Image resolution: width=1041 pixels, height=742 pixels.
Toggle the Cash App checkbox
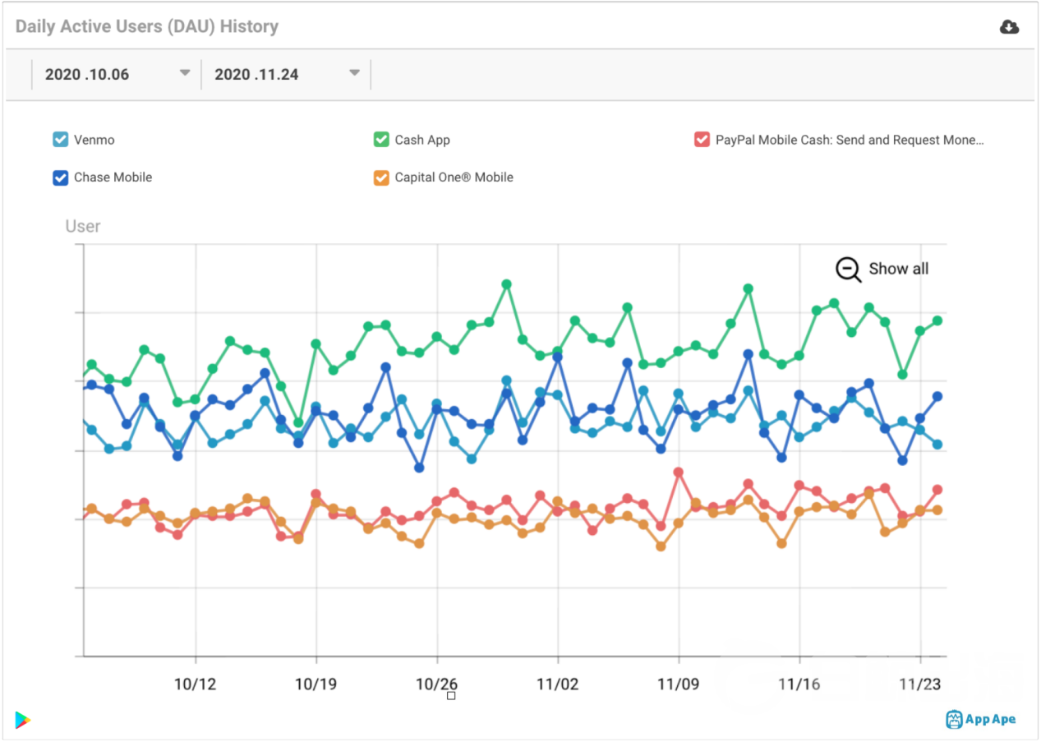coord(381,140)
